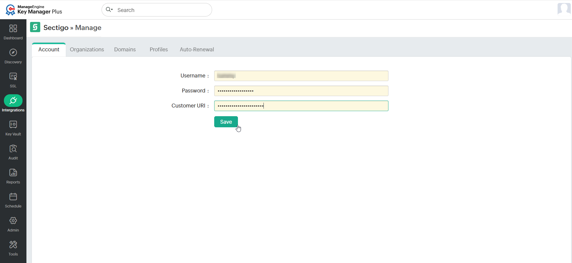Viewport: 572px width, 263px height.
Task: Switch to the Auto-Renewal tab
Action: (x=197, y=50)
